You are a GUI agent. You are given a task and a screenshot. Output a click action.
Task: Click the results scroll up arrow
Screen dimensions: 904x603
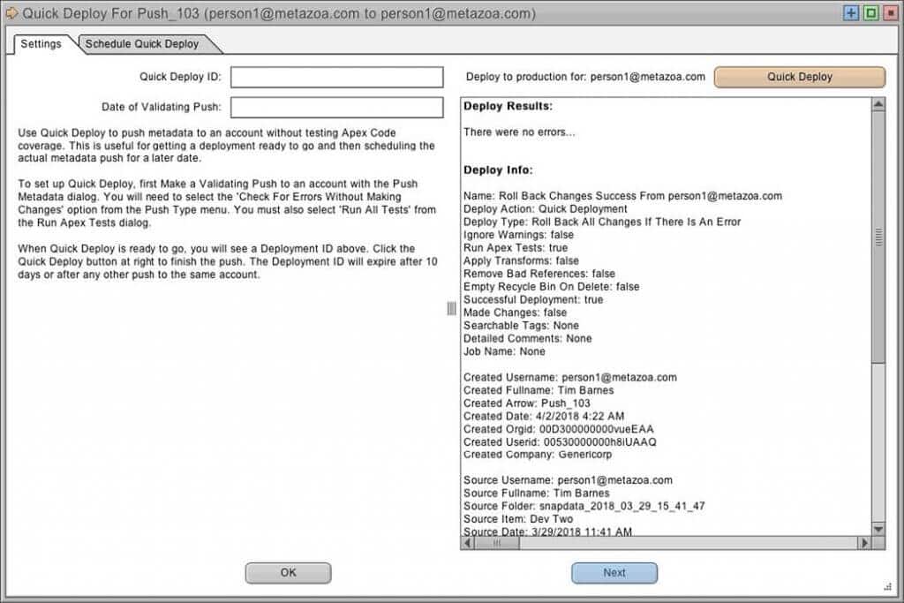(x=878, y=104)
